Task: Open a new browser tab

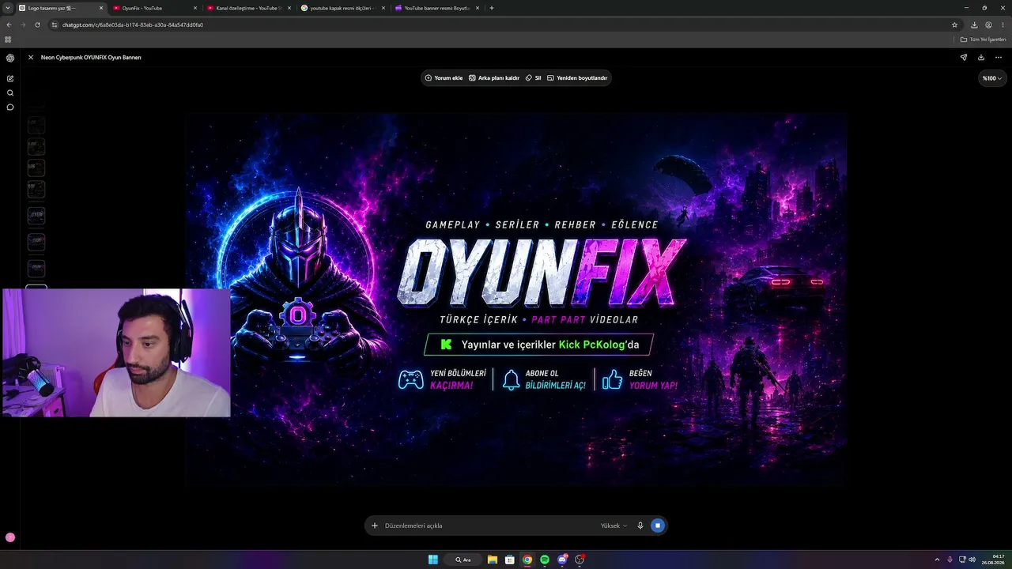Action: (x=492, y=8)
